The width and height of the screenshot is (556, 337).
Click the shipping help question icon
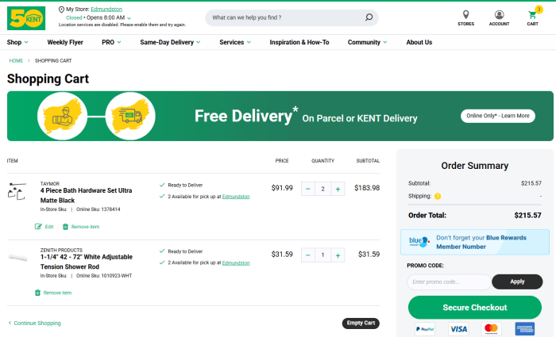438,196
